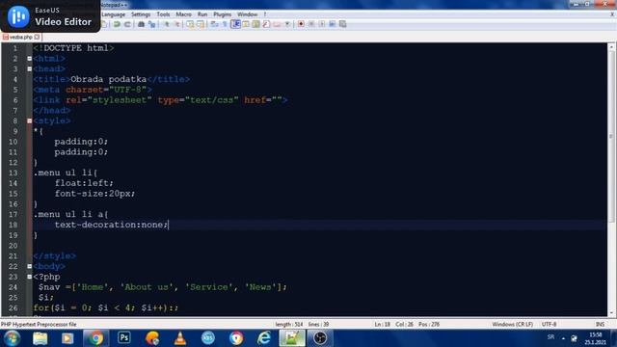The image size is (617, 347).
Task: Toggle INS insert mode in status bar
Action: [600, 325]
